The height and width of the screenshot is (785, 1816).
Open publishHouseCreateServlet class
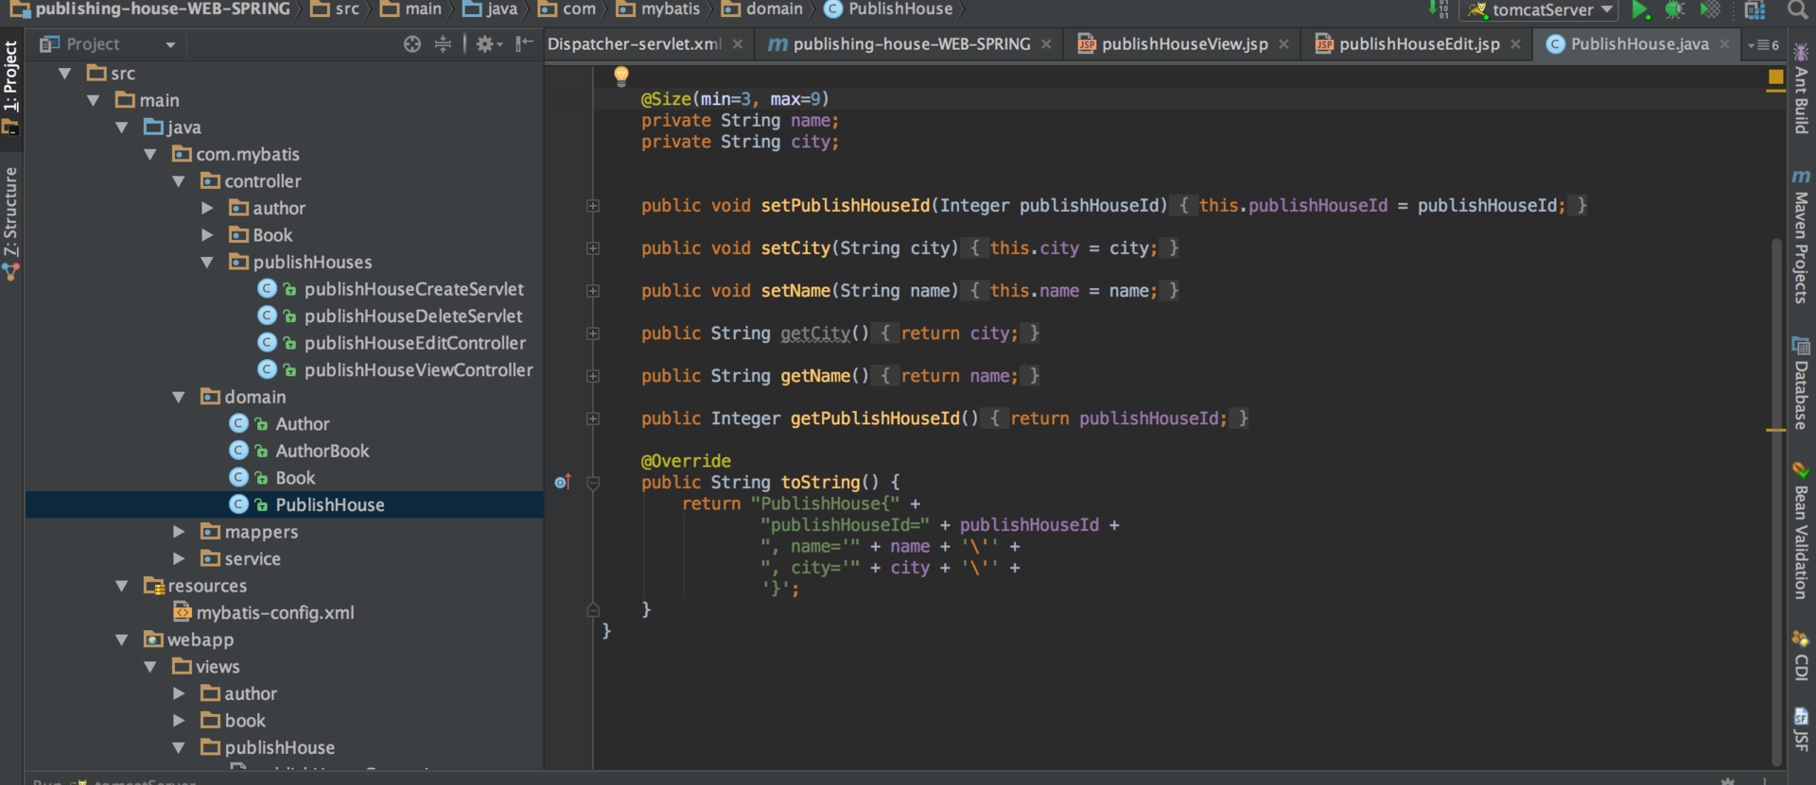413,289
